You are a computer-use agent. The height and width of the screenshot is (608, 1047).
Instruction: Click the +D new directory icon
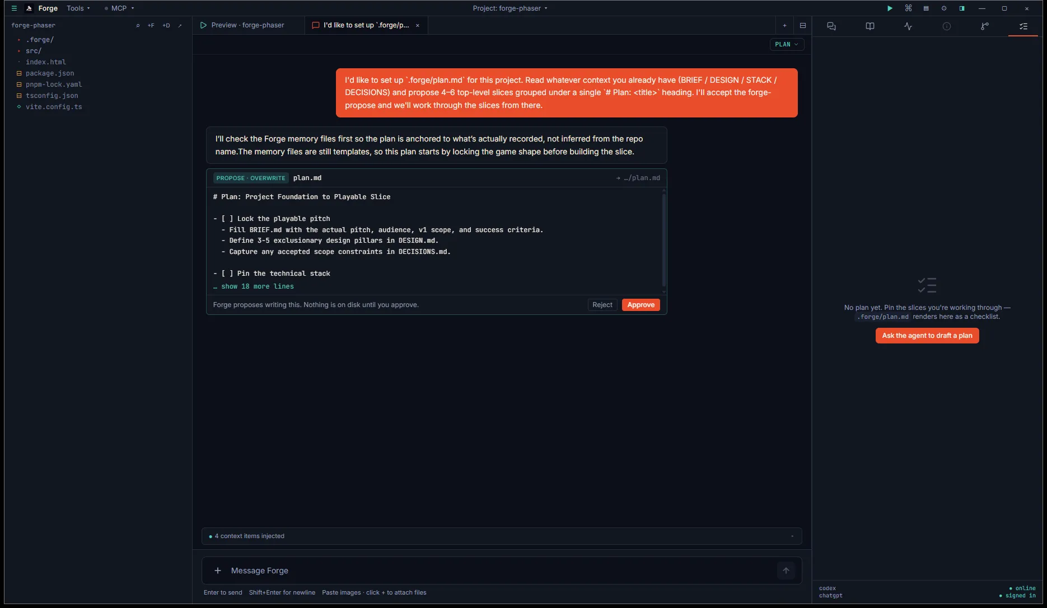coord(166,26)
